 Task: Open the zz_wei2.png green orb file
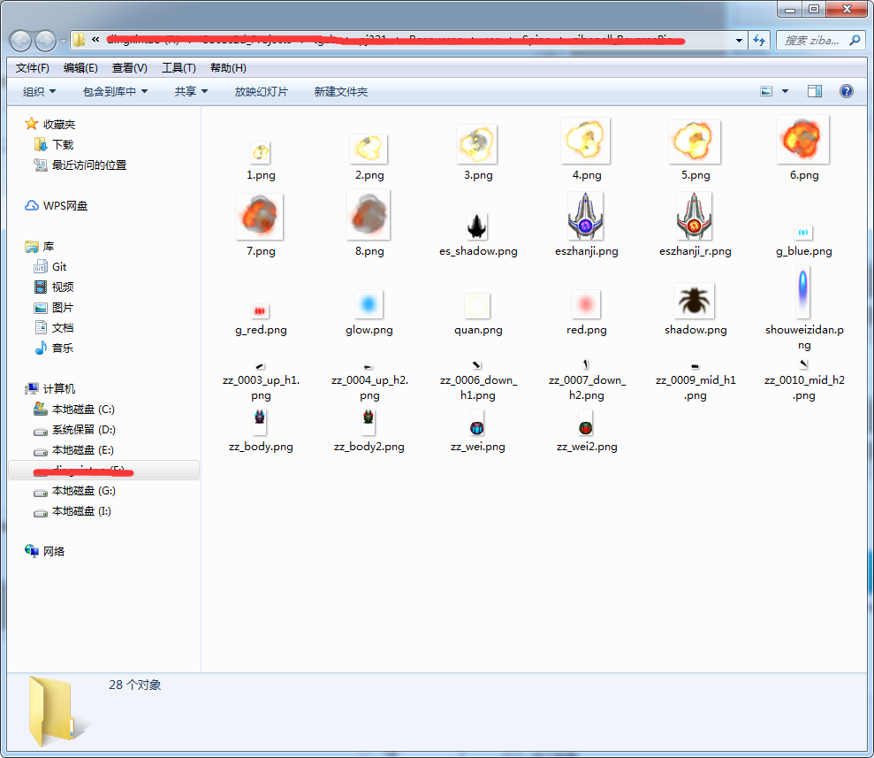(x=586, y=426)
